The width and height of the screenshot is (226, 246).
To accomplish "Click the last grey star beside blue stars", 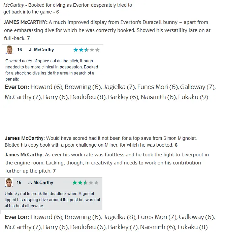I will coord(97,50).
